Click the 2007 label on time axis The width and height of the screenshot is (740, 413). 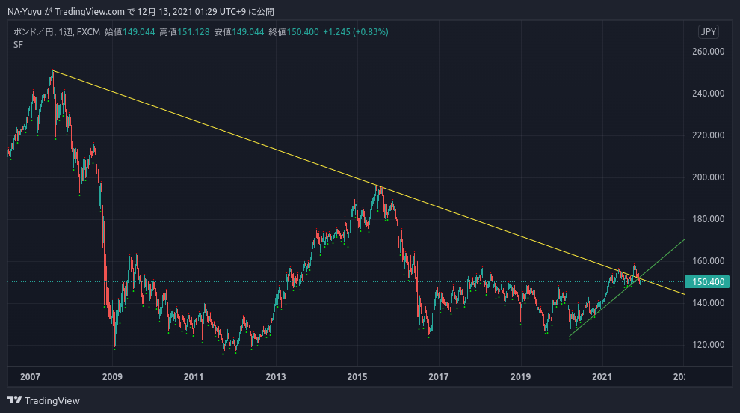coord(30,376)
